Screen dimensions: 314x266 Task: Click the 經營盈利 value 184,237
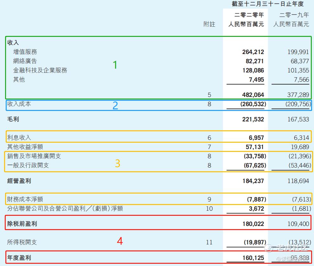pos(253,181)
